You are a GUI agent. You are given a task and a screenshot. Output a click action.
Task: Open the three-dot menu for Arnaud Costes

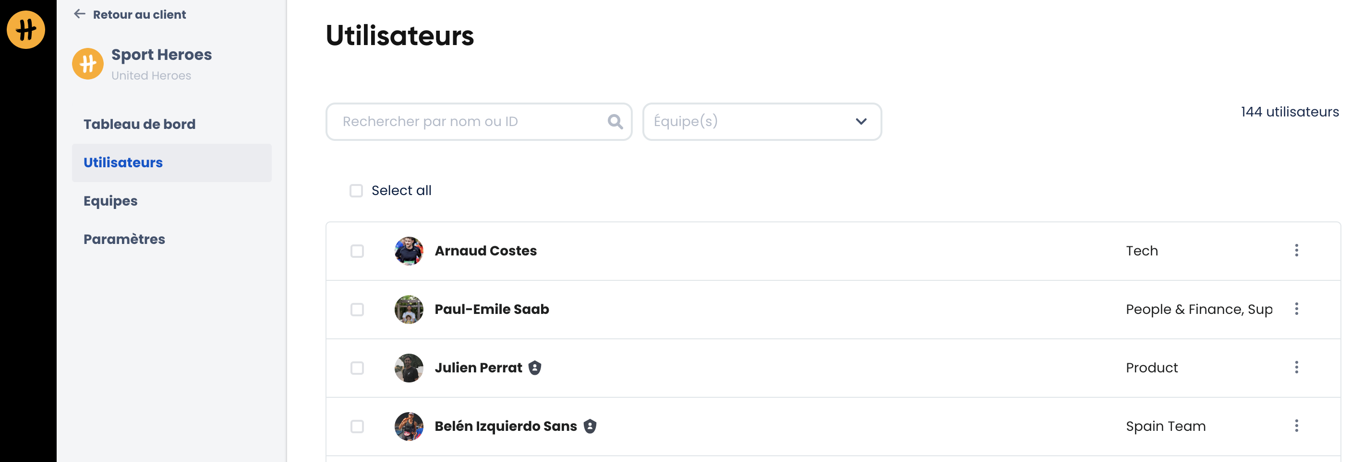(x=1296, y=250)
